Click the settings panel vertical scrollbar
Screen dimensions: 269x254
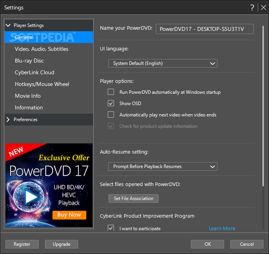[263, 106]
